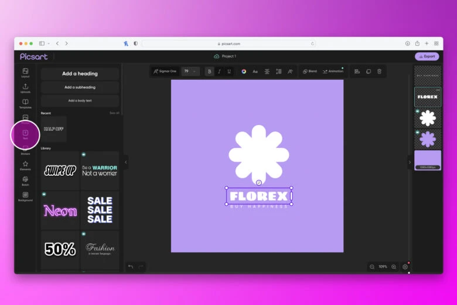Image resolution: width=457 pixels, height=305 pixels.
Task: Open the Animation options
Action: click(333, 72)
